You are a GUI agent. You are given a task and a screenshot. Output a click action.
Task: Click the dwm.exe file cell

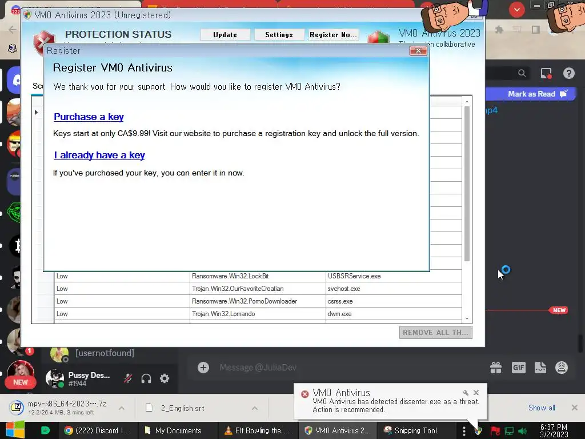(x=394, y=314)
